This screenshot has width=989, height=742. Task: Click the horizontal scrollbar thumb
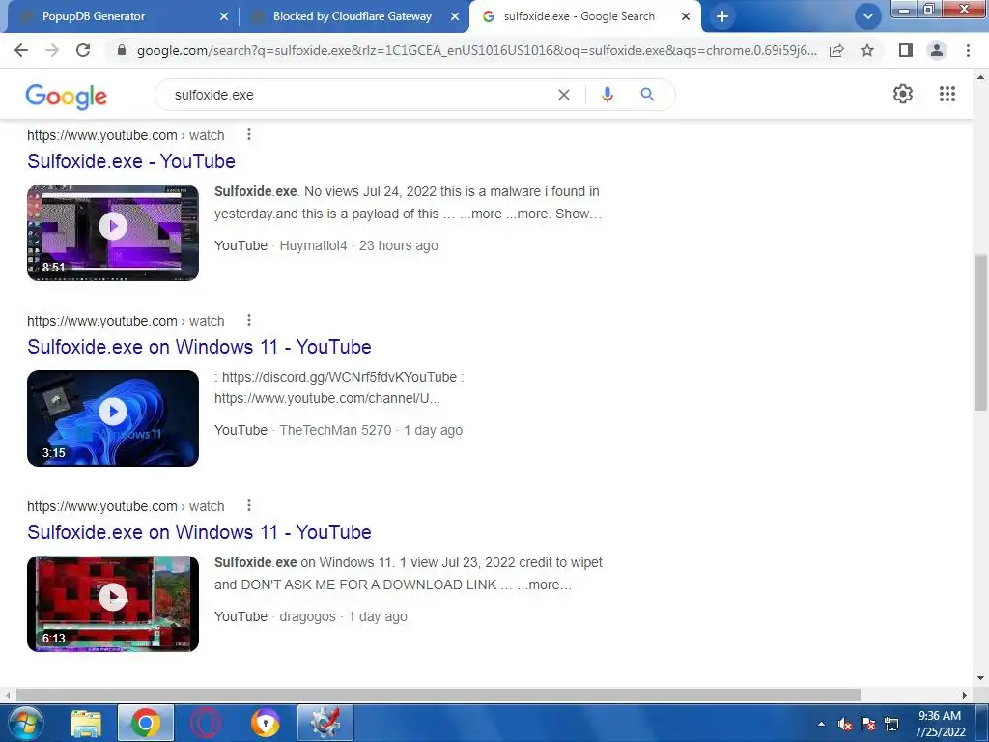(x=438, y=695)
